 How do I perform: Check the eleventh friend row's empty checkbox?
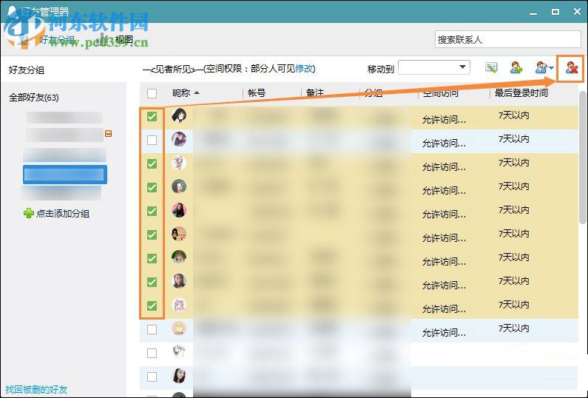tap(152, 353)
